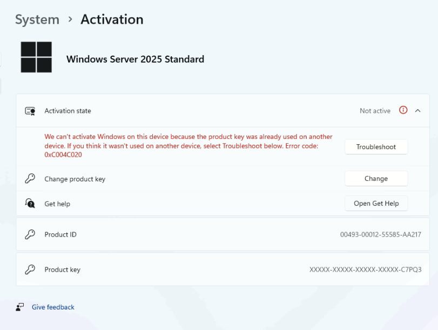Click the red activation error message
The width and height of the screenshot is (438, 330).
[x=188, y=146]
